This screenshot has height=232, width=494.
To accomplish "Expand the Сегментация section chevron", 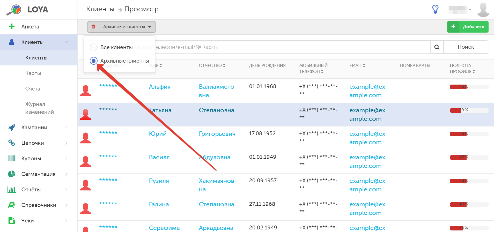I will pyautogui.click(x=67, y=174).
